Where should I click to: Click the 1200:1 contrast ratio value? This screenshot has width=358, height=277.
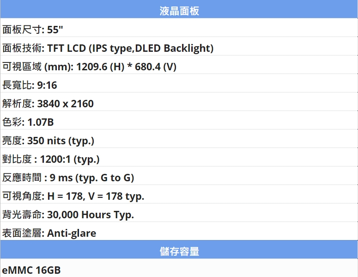55,159
